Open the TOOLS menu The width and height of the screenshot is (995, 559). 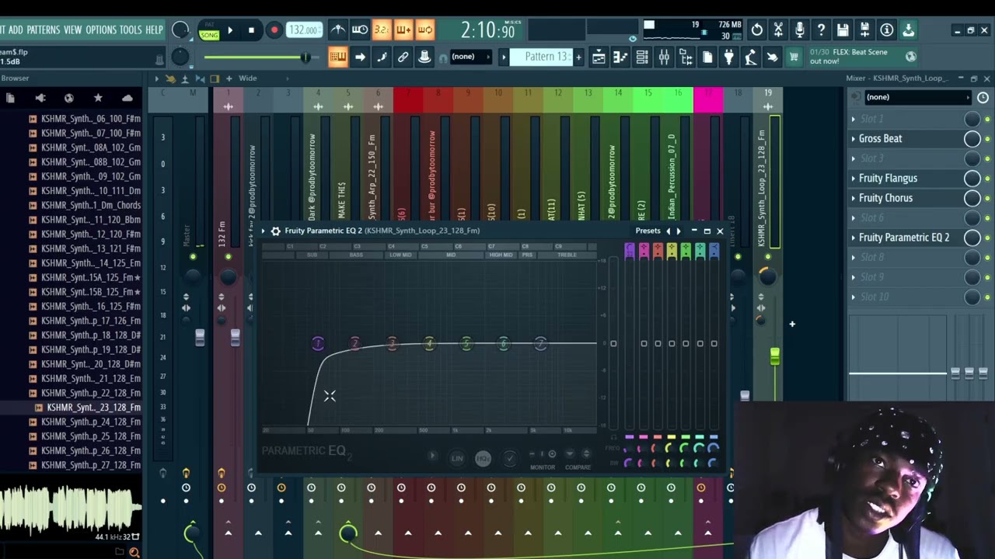pyautogui.click(x=131, y=30)
